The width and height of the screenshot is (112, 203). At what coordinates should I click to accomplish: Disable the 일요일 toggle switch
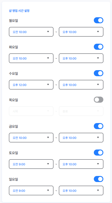pyautogui.click(x=98, y=179)
